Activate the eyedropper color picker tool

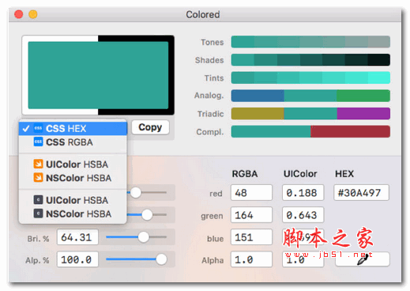(x=363, y=259)
